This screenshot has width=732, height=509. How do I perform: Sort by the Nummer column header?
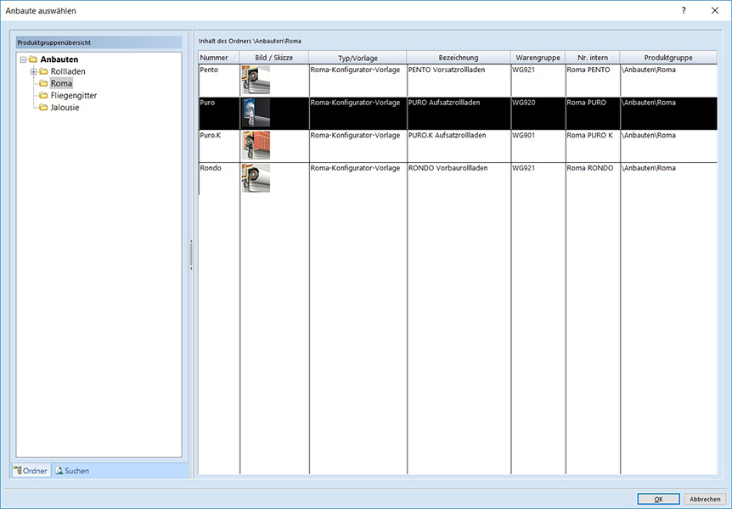pos(219,58)
